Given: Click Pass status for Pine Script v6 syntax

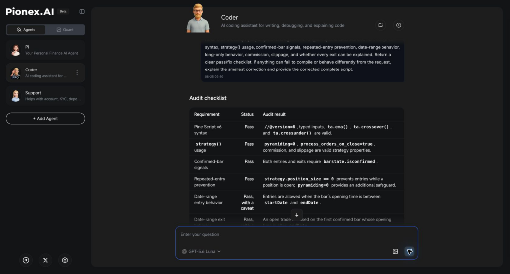Looking at the screenshot, I should coord(249,127).
